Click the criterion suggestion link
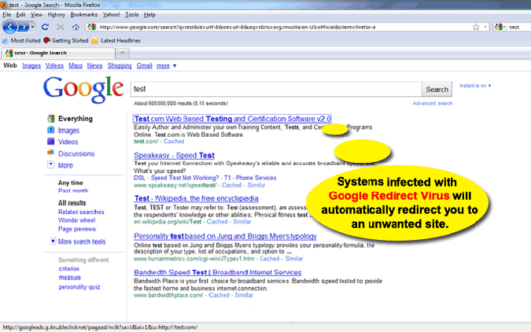 coord(69,268)
